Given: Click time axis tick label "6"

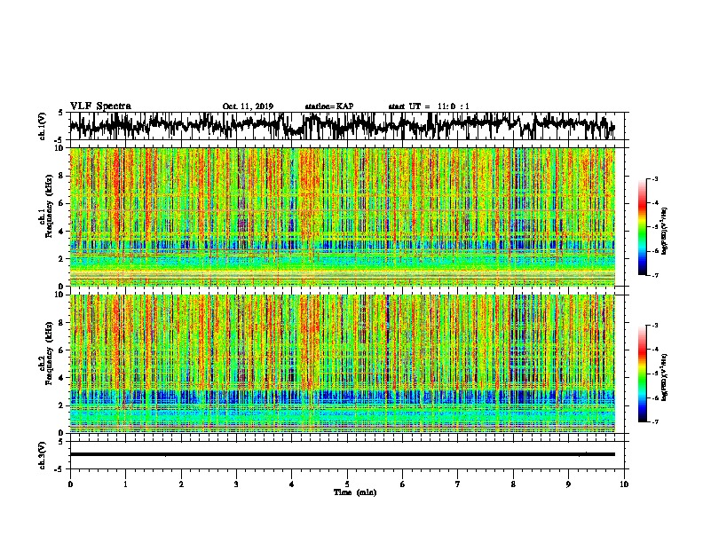Looking at the screenshot, I should tap(403, 484).
